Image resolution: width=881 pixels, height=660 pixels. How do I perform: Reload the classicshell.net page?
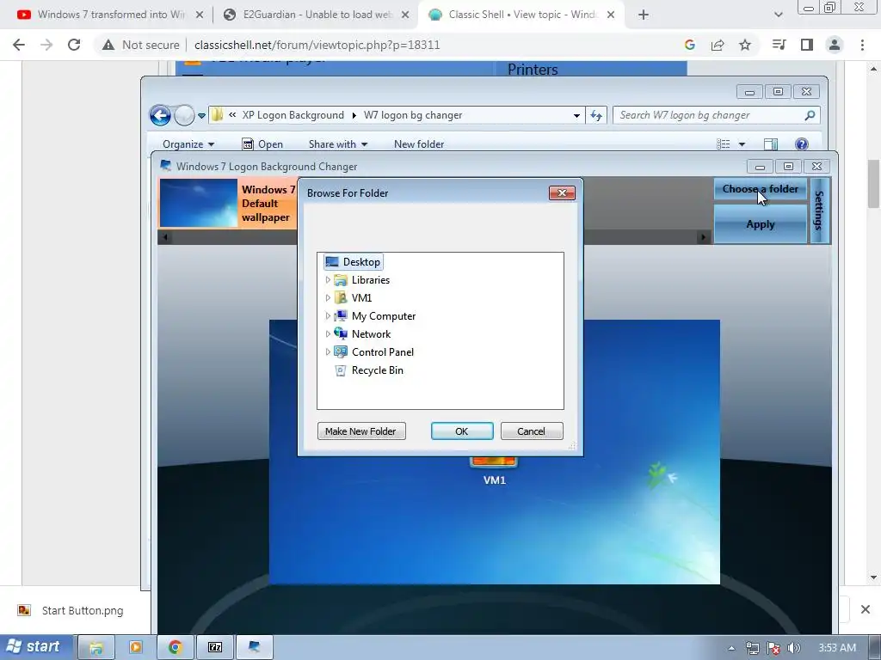[74, 45]
